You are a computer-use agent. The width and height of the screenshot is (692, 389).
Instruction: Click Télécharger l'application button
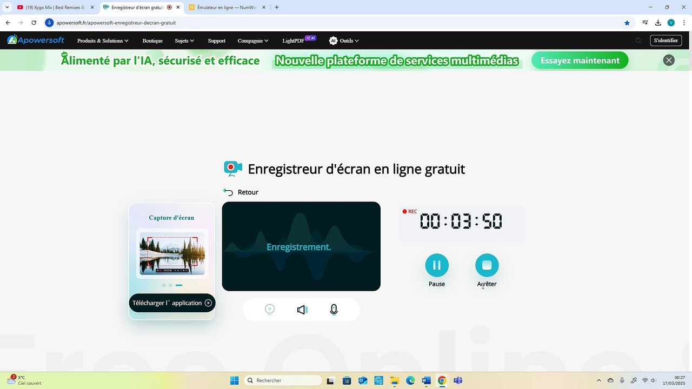(x=172, y=303)
